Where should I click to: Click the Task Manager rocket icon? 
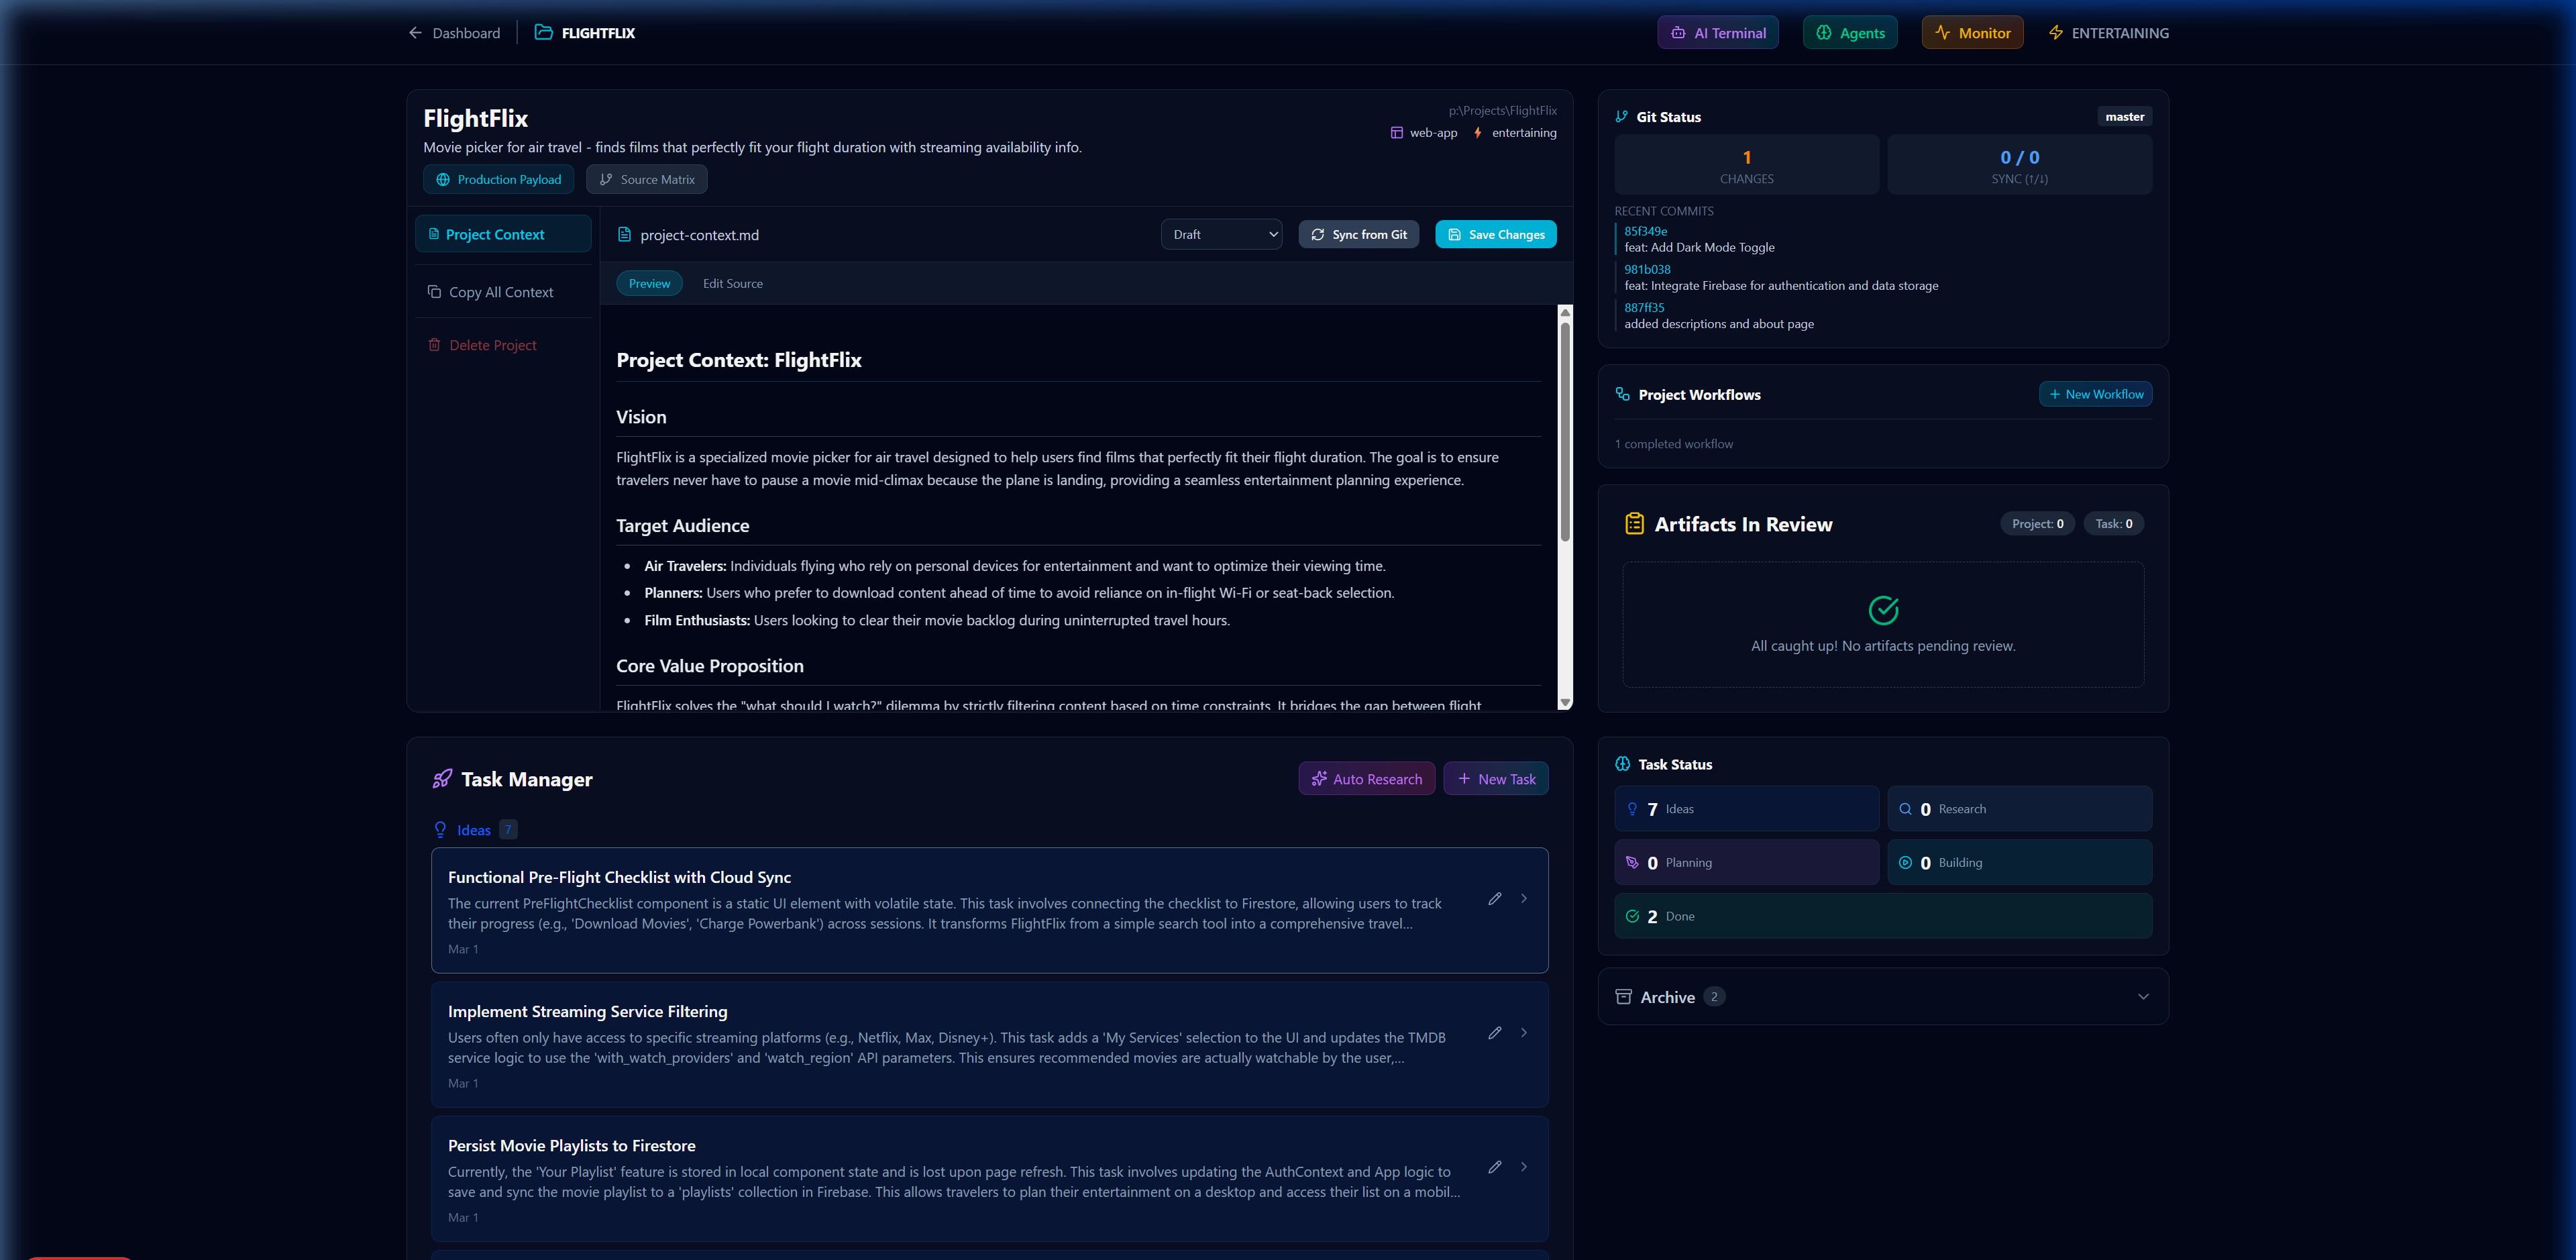coord(442,779)
